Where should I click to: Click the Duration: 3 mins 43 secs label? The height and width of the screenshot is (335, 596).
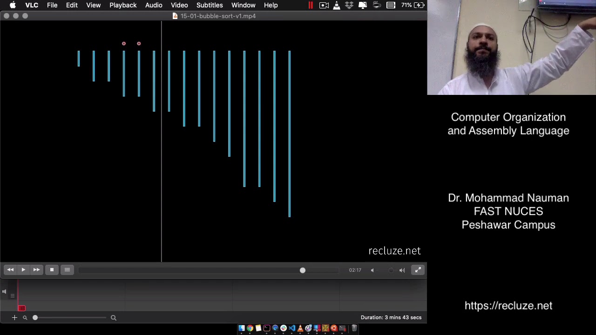point(391,317)
